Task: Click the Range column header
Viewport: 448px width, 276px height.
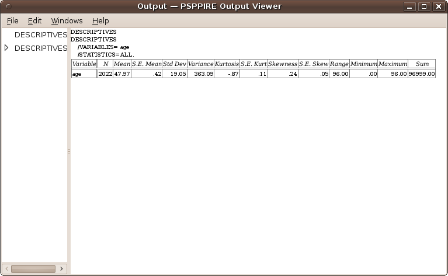Action: (x=339, y=64)
